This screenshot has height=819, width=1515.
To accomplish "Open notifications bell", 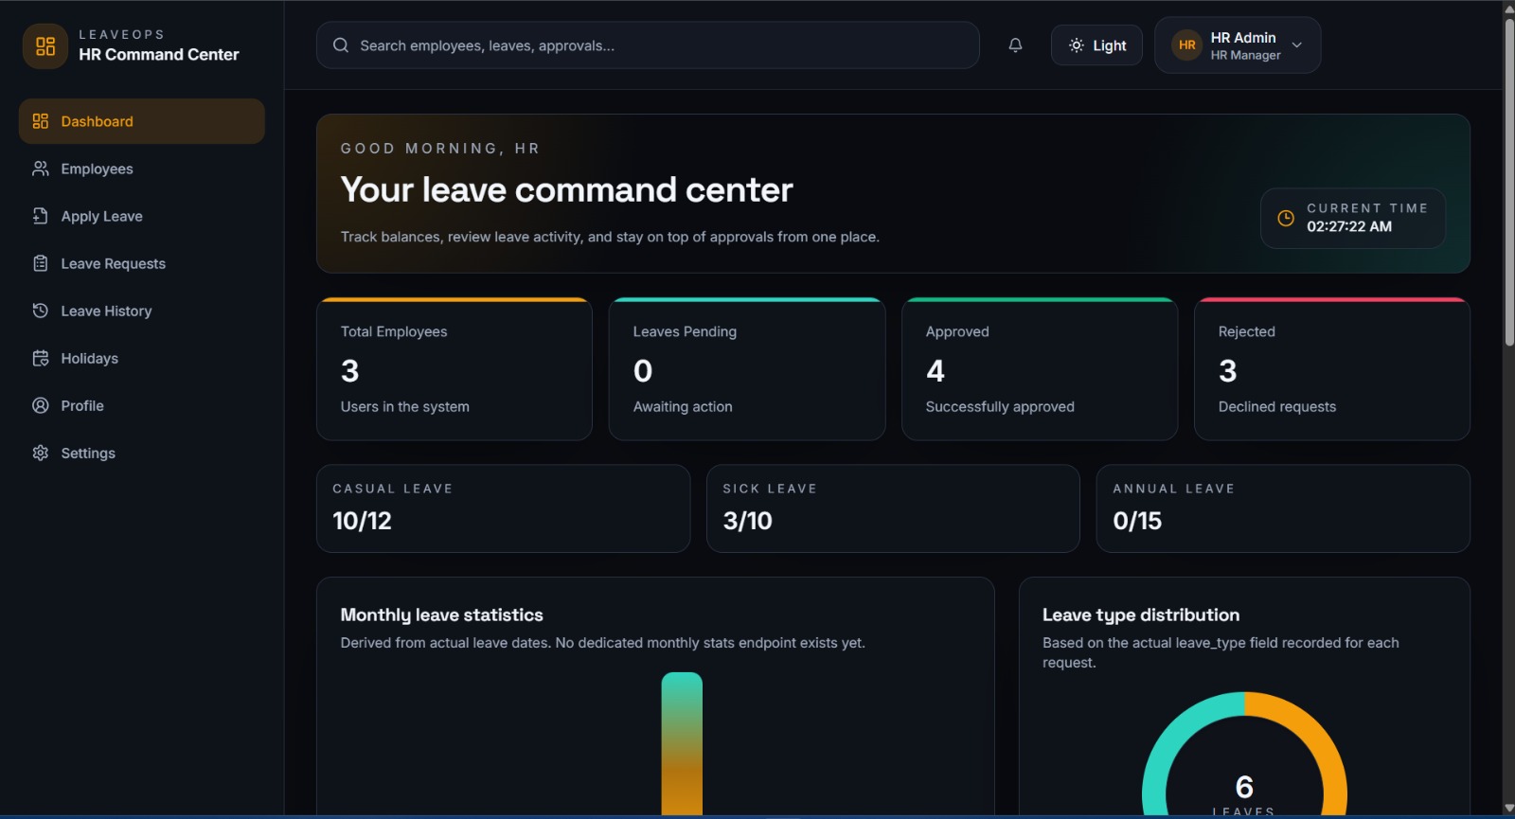I will point(1015,45).
